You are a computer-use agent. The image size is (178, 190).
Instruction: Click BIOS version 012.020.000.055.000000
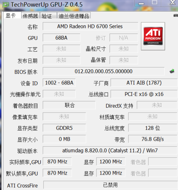point(104,71)
